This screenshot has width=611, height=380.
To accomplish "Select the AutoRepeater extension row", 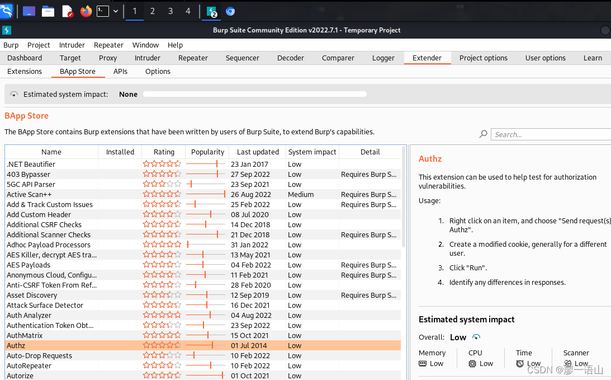I will [x=203, y=366].
